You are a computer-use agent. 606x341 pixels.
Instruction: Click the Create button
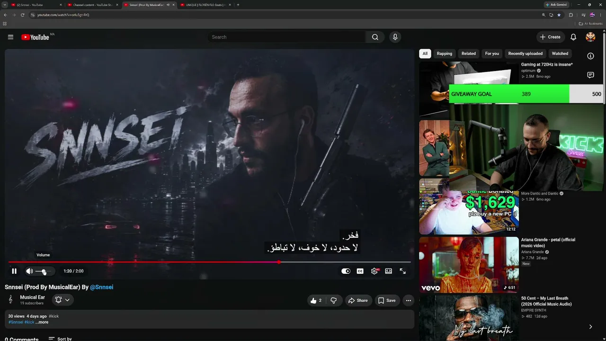click(550, 37)
